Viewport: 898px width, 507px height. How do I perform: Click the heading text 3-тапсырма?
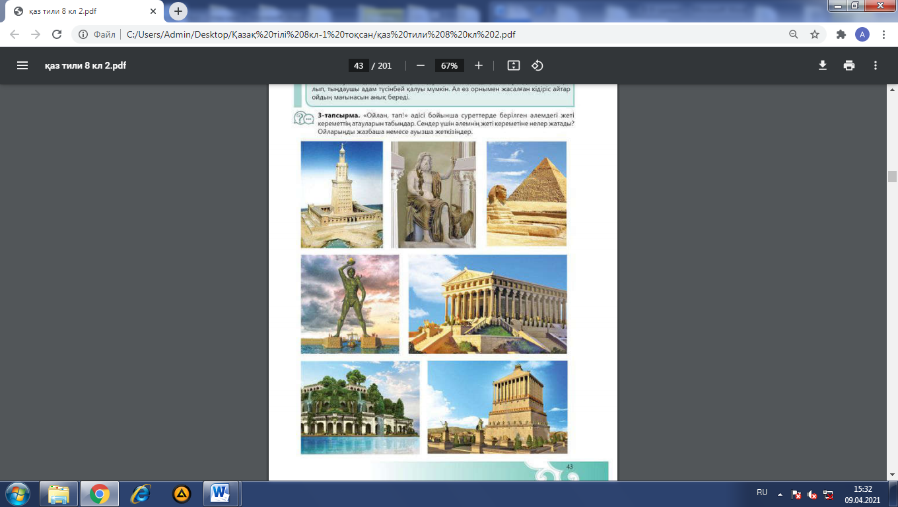point(338,115)
